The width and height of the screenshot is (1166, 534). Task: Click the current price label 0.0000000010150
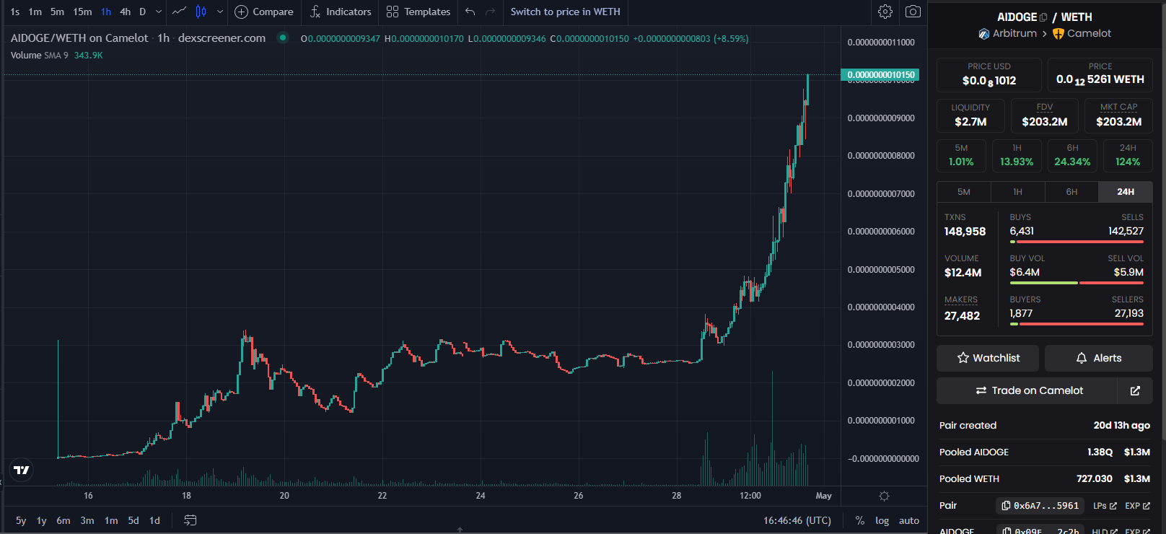coord(880,74)
